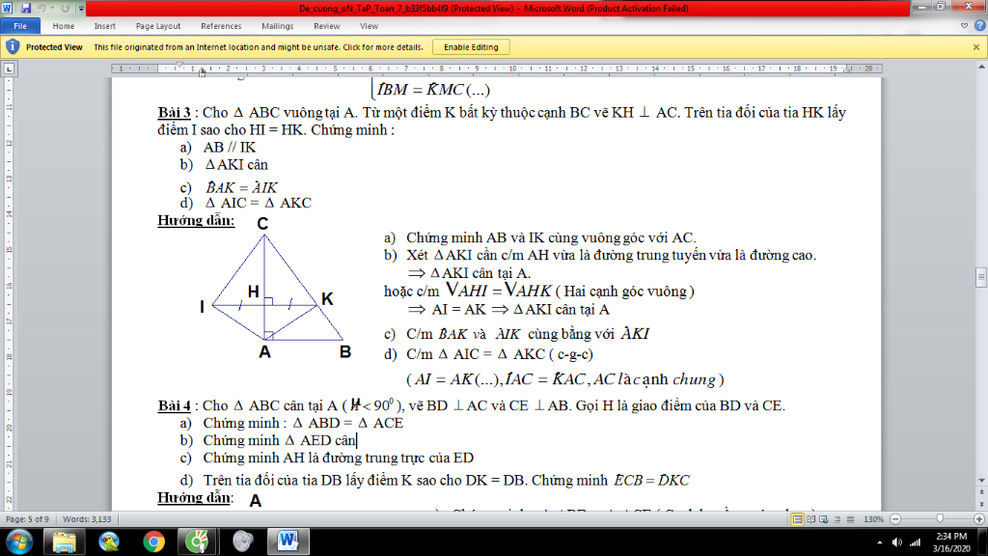
Task: Launch Google Chrome from taskbar
Action: (x=153, y=542)
